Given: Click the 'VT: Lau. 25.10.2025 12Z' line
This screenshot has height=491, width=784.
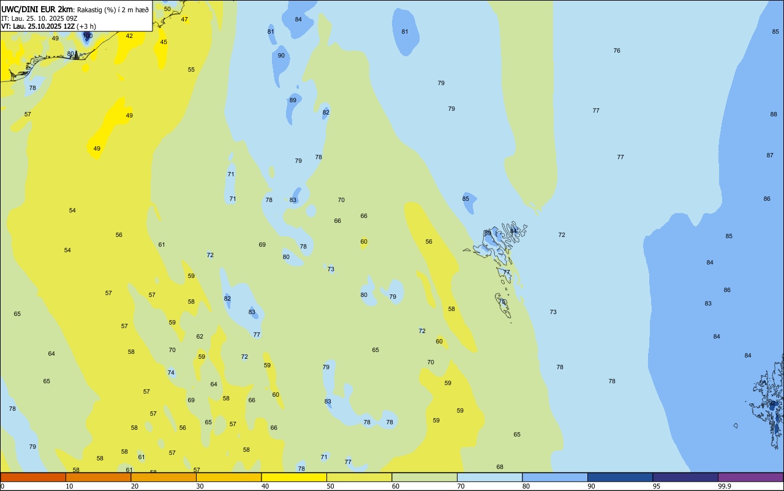Looking at the screenshot, I should (x=38, y=26).
